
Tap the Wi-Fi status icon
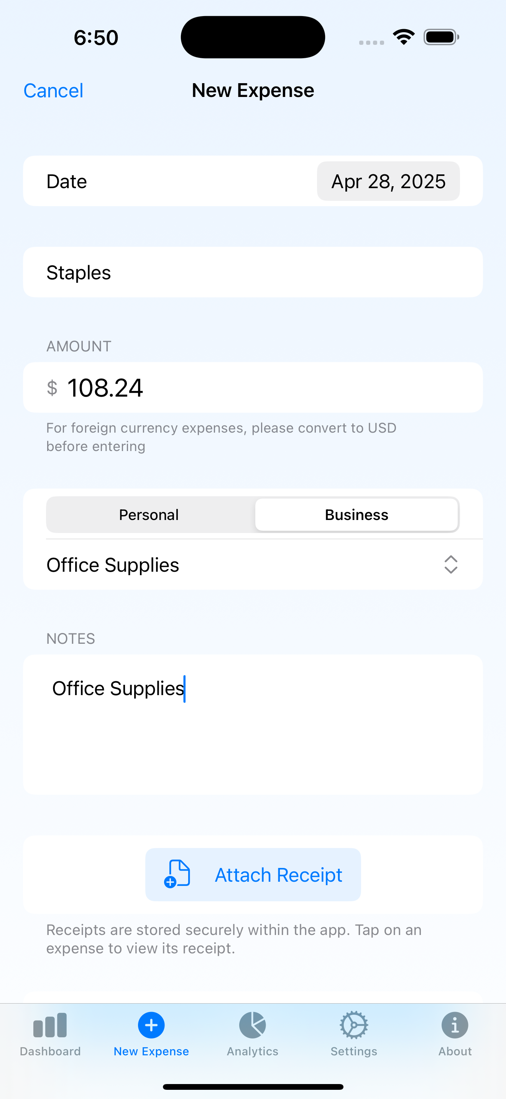[x=404, y=37]
